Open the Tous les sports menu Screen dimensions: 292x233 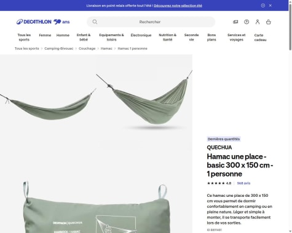pos(24,37)
